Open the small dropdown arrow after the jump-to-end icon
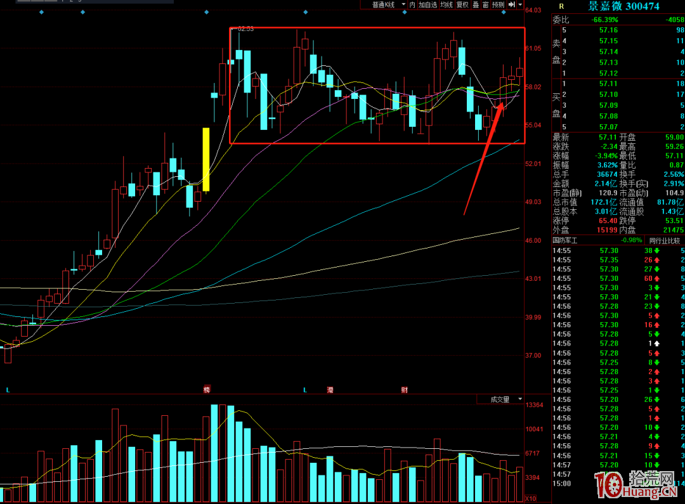This screenshot has height=504, width=685. [x=520, y=5]
